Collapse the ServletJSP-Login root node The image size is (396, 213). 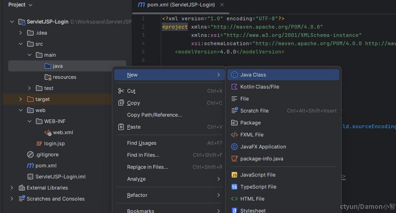click(12, 22)
